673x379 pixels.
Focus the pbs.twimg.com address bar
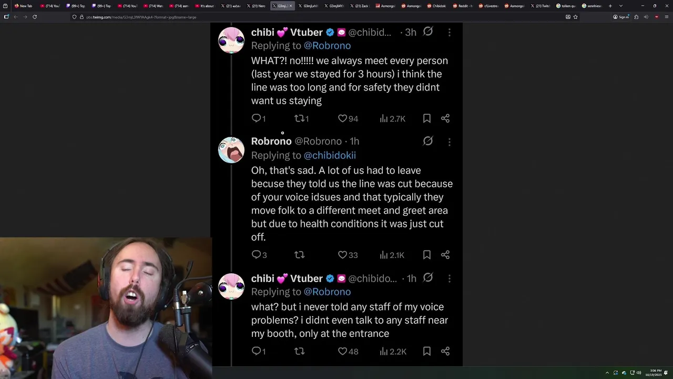pyautogui.click(x=315, y=17)
